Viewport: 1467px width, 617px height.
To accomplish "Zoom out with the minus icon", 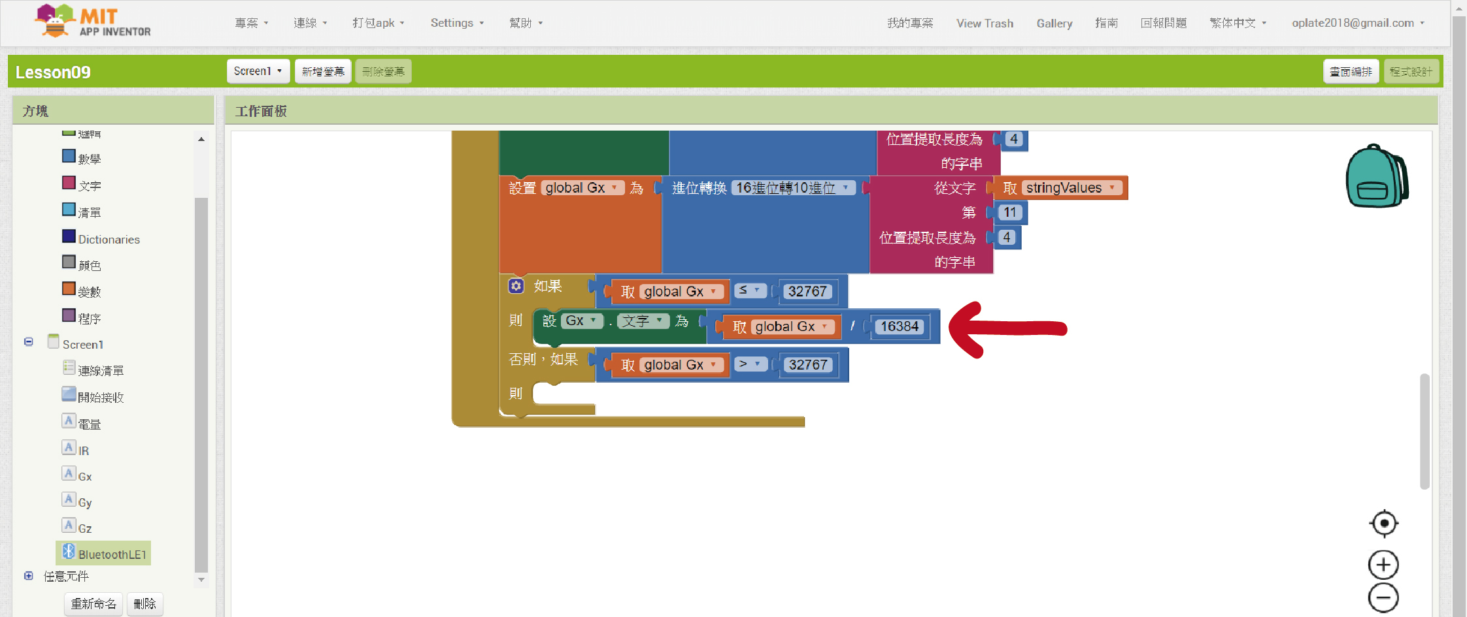I will click(1383, 598).
